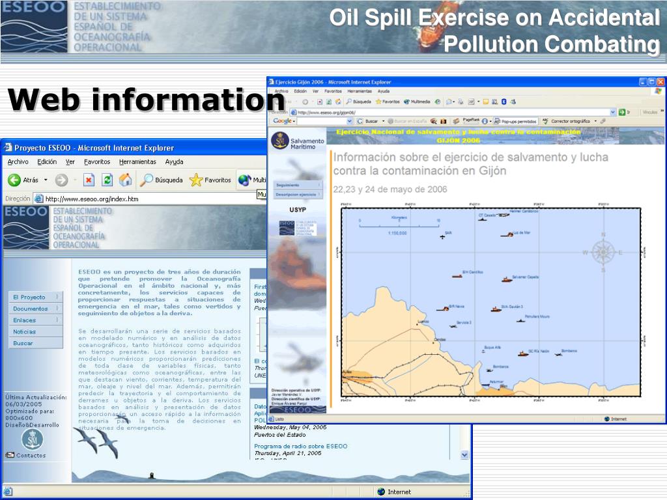The width and height of the screenshot is (667, 500).
Task: Open dropdown arrow next to Buscar
Action: pyautogui.click(x=383, y=122)
